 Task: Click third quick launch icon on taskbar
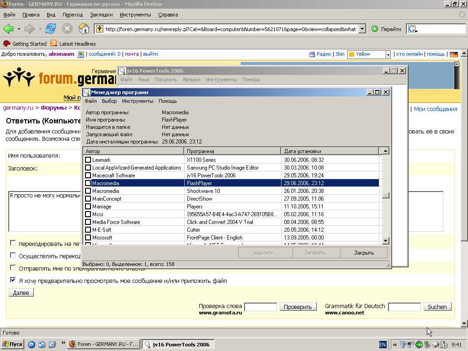tap(52, 345)
